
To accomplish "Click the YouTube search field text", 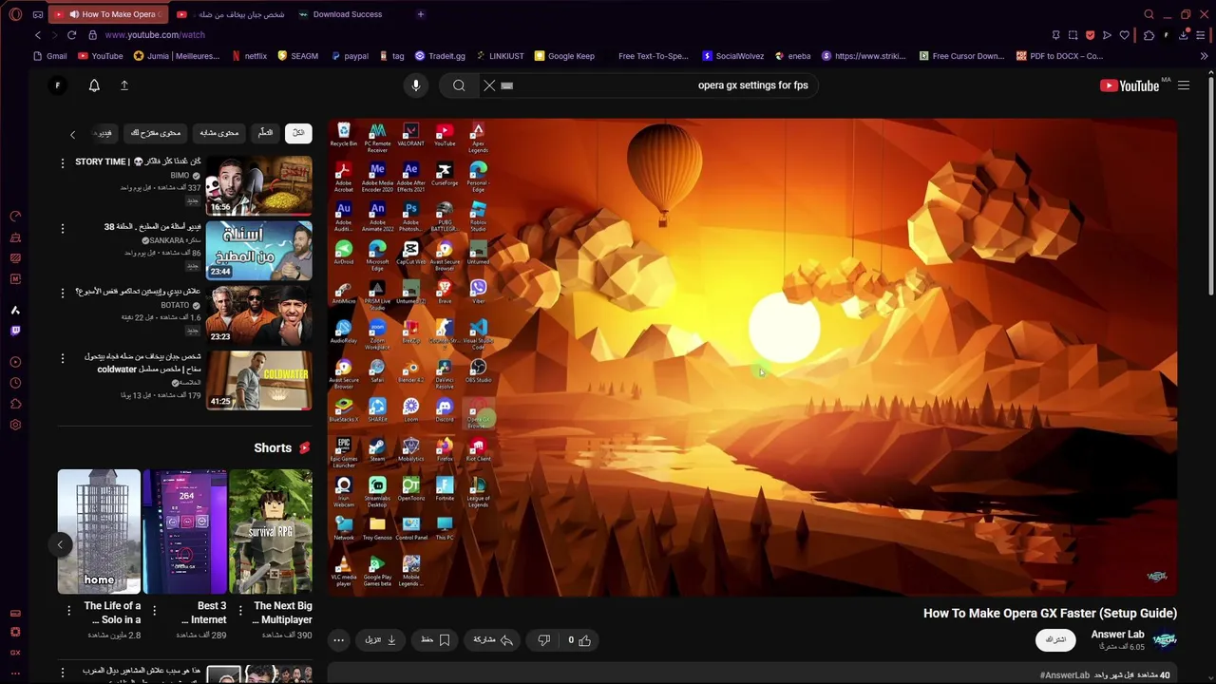I will 752,85.
